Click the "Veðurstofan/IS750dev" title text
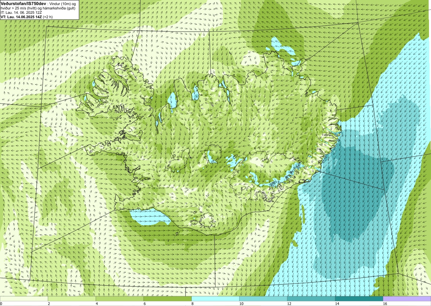Screen dimensions: 431x306 tap(24, 3)
